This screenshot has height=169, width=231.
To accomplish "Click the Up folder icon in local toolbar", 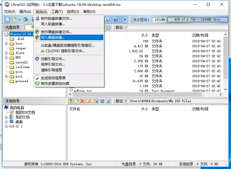I will [x=71, y=101].
